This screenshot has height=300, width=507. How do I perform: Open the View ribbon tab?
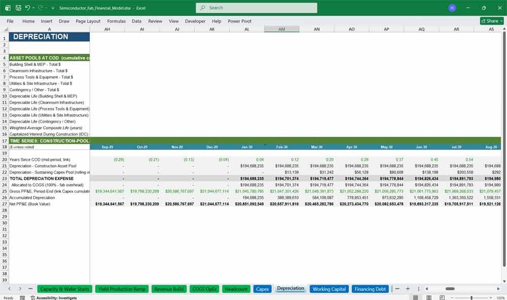click(173, 21)
